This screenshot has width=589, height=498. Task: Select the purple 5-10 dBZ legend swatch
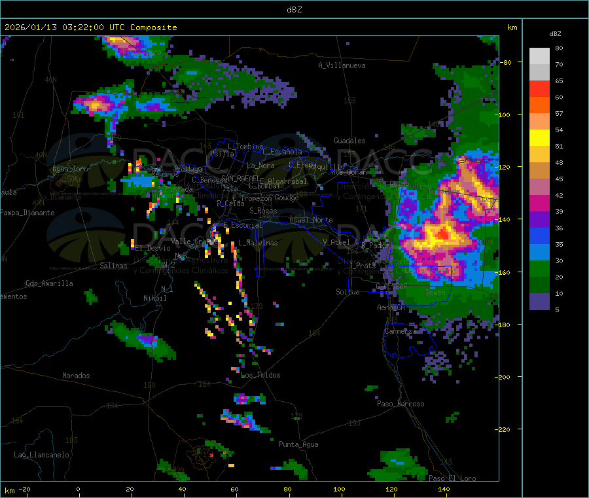[x=539, y=302]
